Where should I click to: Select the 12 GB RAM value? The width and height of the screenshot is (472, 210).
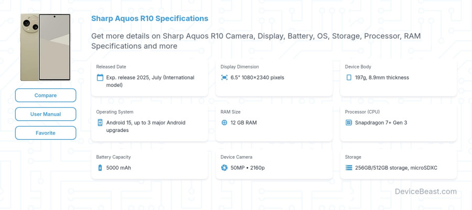[243, 123]
